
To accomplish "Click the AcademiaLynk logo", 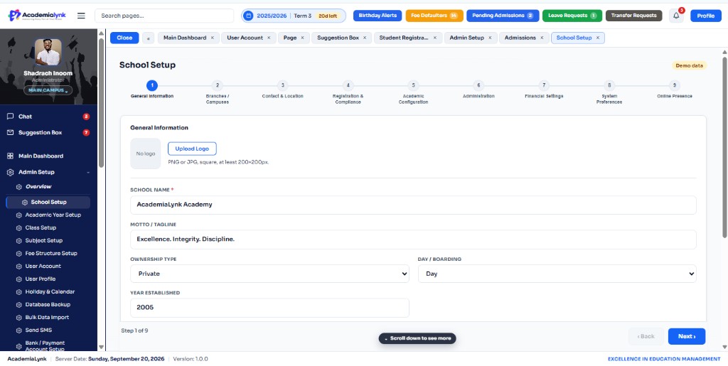I will click(x=37, y=16).
